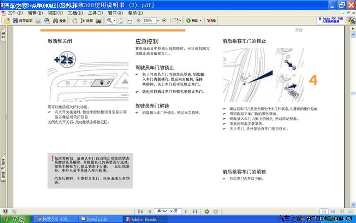Select single page layout icon
Screen dimensions: 356x223
tap(324, 211)
